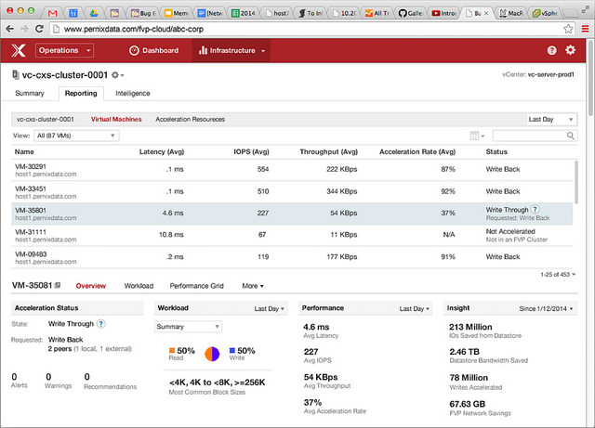Screen dimensions: 595x428
Task: Open Chrome hamburger menu
Action: click(x=585, y=29)
